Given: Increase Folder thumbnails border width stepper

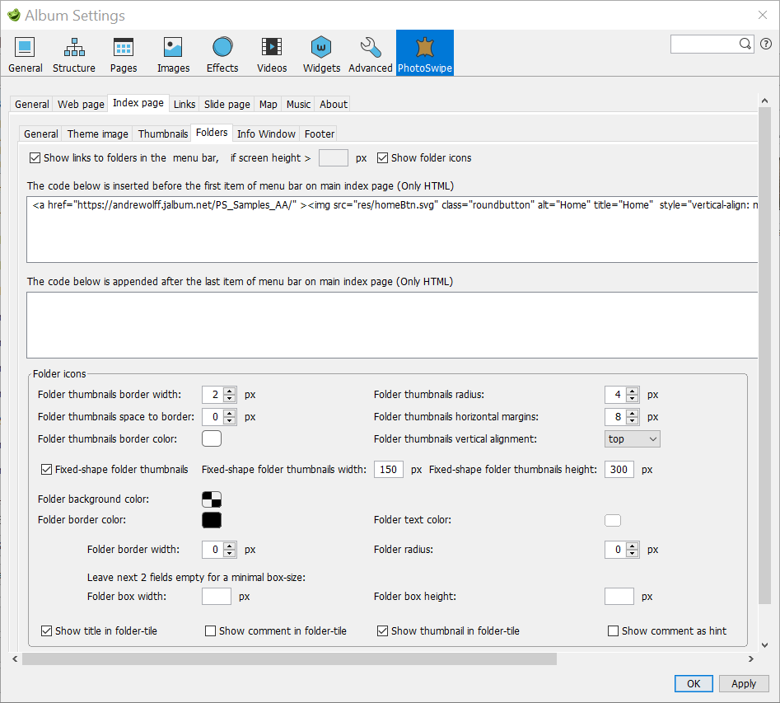Looking at the screenshot, I should coord(230,391).
